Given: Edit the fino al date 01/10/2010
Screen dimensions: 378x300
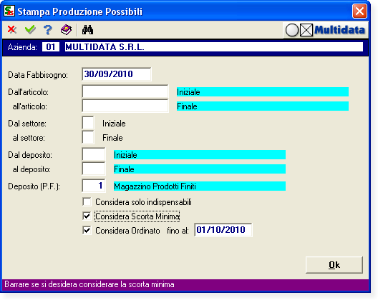Looking at the screenshot, I should [223, 230].
